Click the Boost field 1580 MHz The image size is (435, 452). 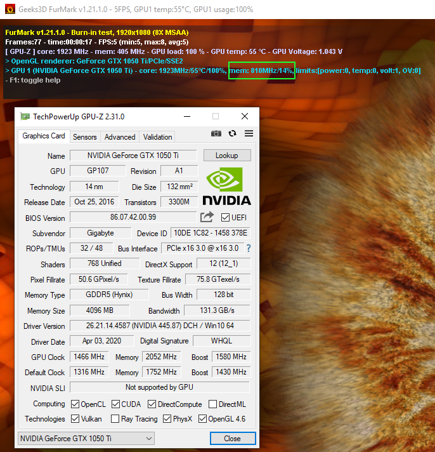click(231, 357)
